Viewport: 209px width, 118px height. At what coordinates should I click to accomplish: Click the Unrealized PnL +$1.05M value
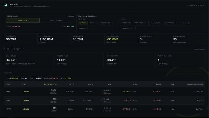click(112, 39)
